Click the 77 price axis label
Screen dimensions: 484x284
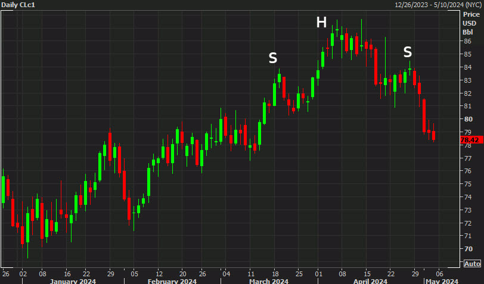(467, 158)
